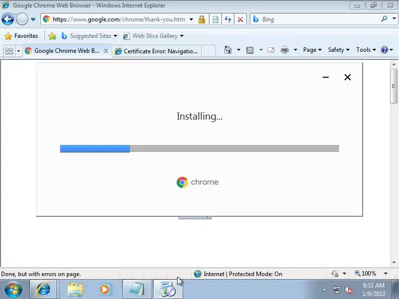Click the RSS Feeds icon
The height and width of the screenshot is (299, 399).
point(250,50)
